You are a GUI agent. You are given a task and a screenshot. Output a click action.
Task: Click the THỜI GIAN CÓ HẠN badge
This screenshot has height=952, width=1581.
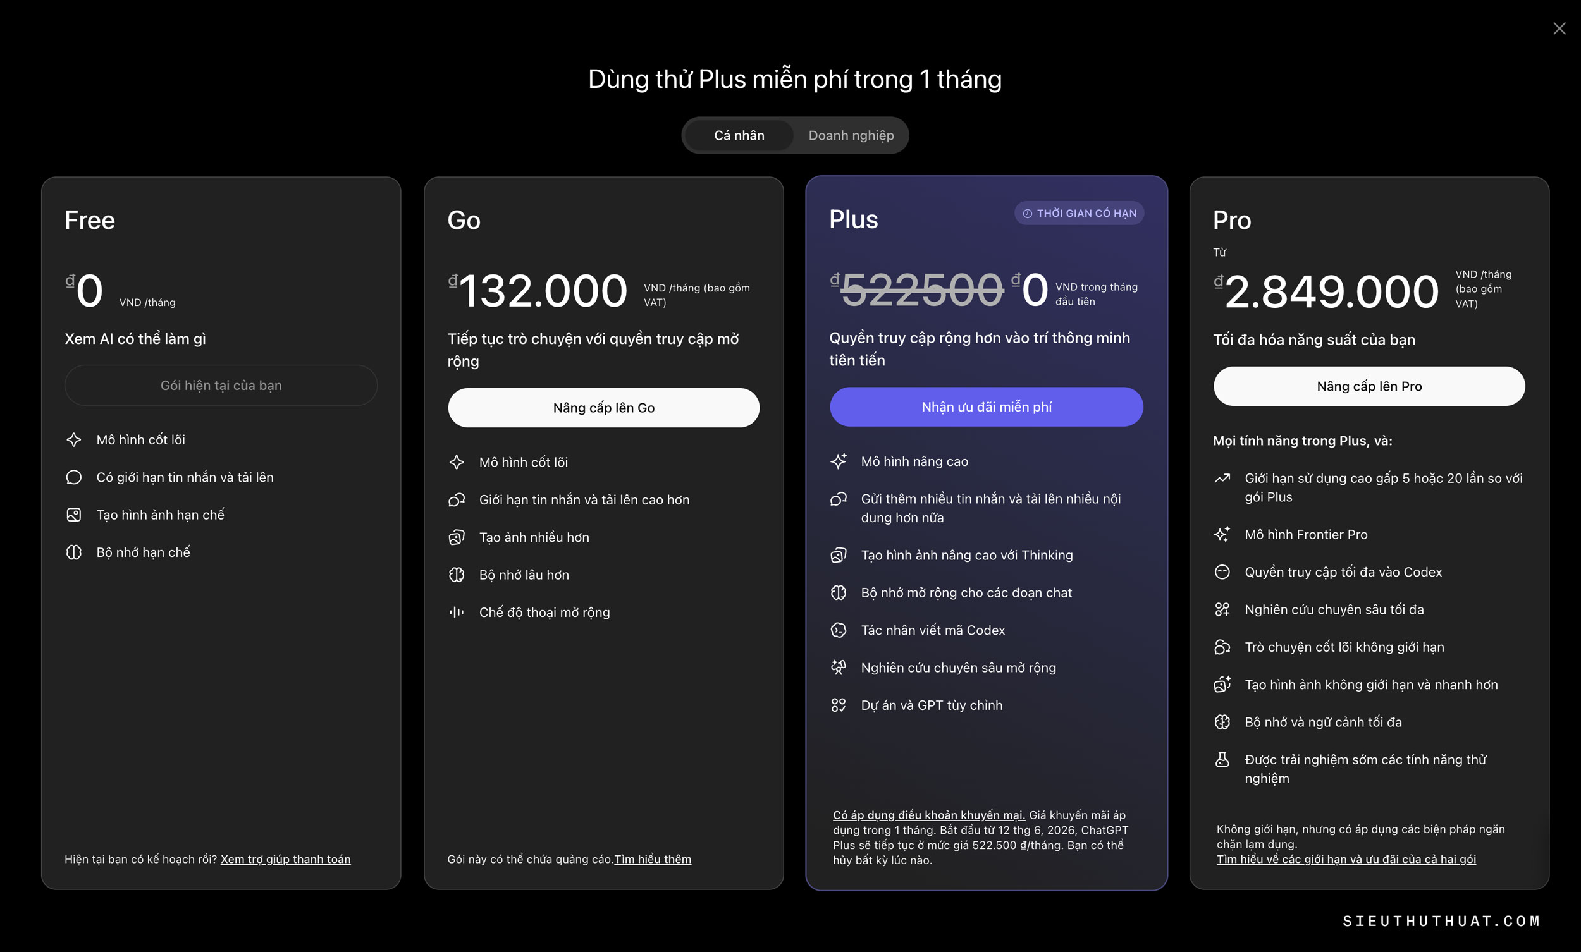(1080, 213)
